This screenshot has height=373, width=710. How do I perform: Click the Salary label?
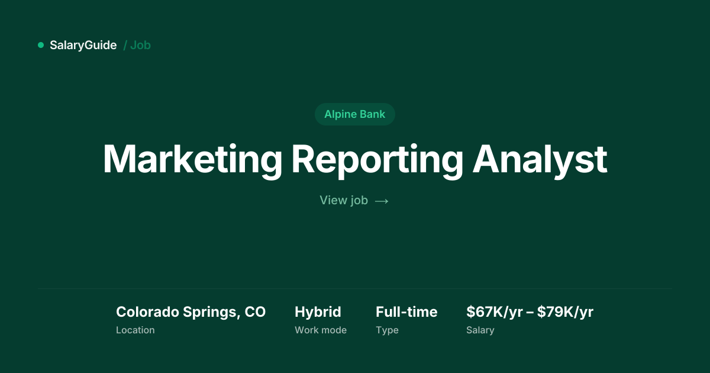pos(480,330)
